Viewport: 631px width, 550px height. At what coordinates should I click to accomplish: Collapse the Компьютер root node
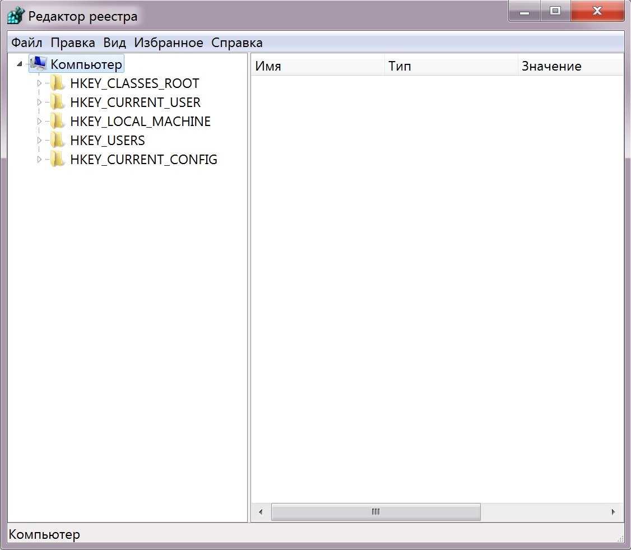click(19, 64)
